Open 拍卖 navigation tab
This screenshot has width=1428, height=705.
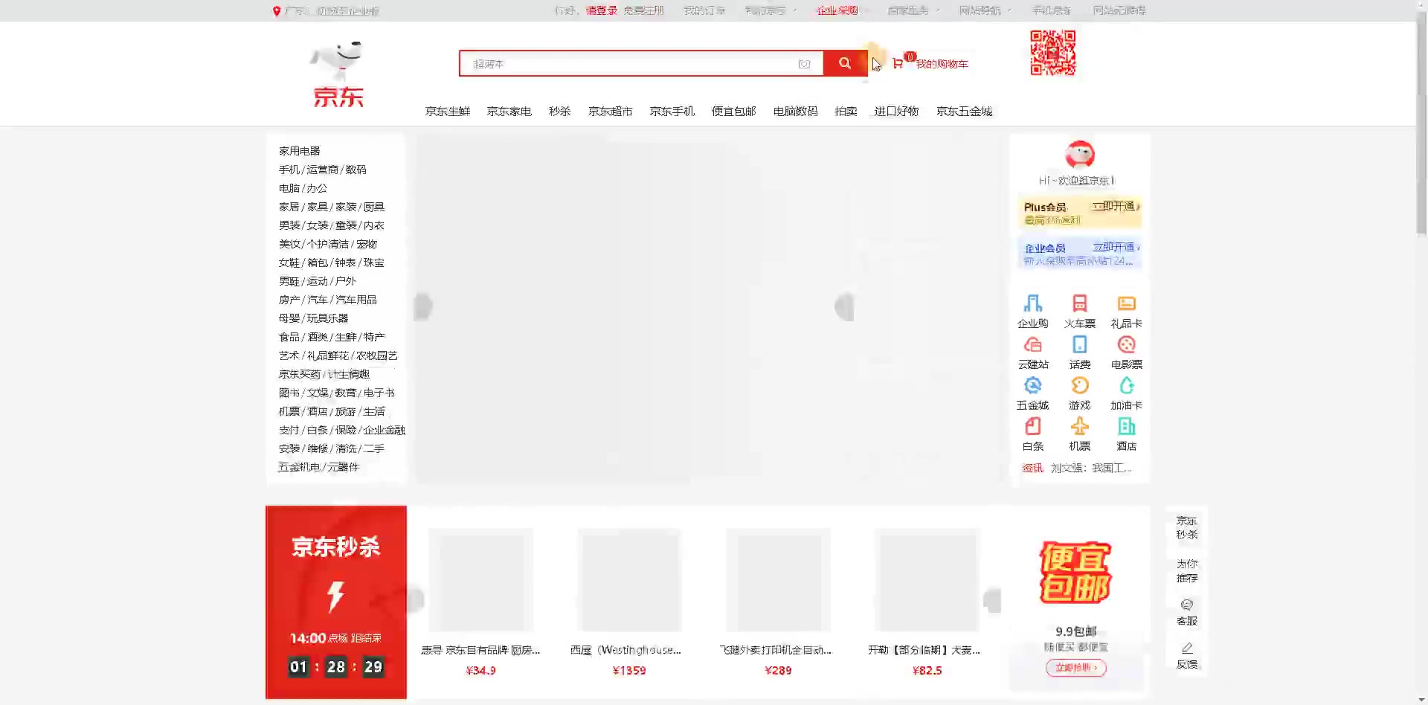point(846,112)
